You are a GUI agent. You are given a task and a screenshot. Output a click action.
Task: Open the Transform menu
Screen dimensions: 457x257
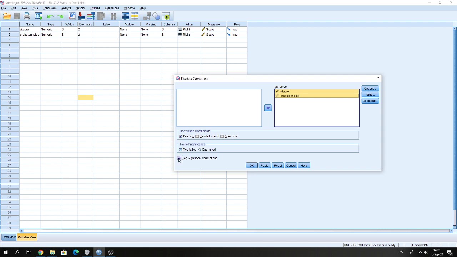50,8
